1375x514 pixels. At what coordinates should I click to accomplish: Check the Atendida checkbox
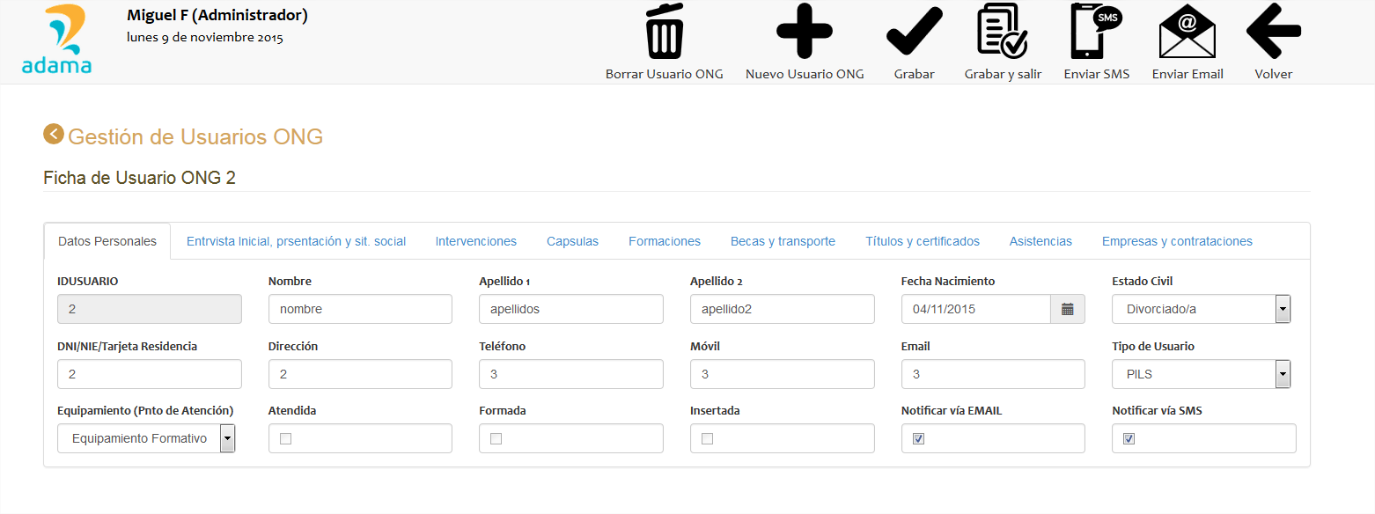pos(285,438)
